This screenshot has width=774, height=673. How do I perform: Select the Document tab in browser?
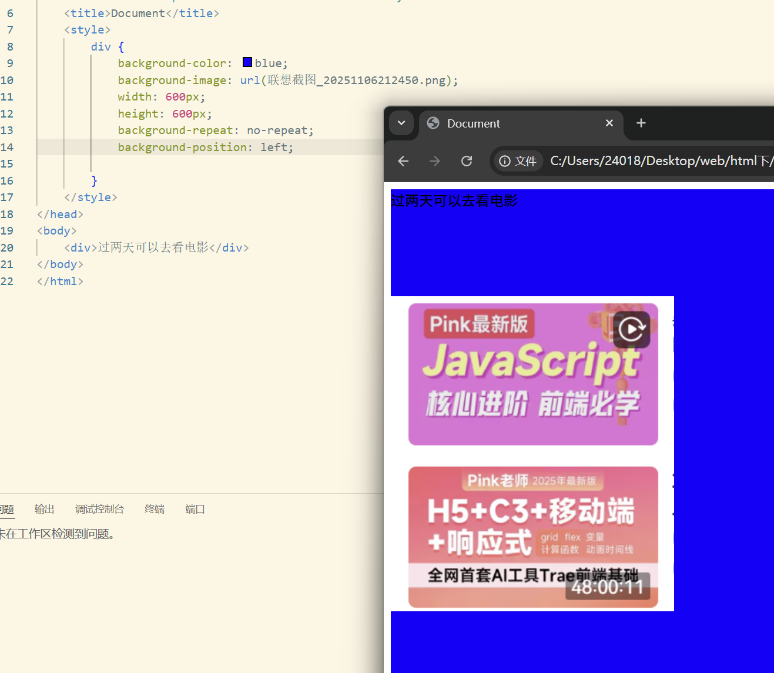coord(521,123)
